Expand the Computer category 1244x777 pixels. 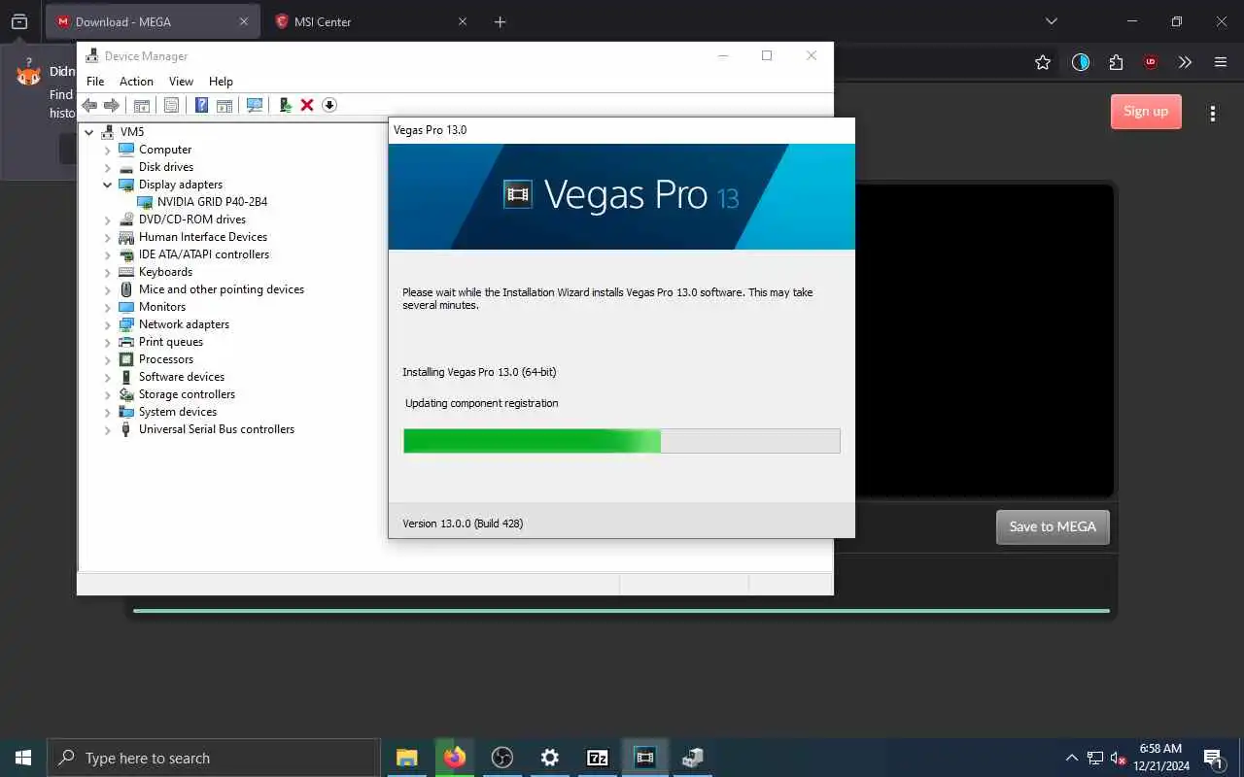coord(108,150)
